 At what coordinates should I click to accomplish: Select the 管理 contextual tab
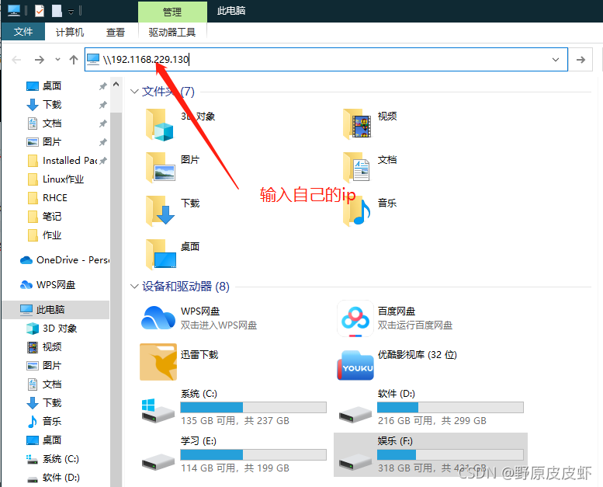click(x=172, y=12)
